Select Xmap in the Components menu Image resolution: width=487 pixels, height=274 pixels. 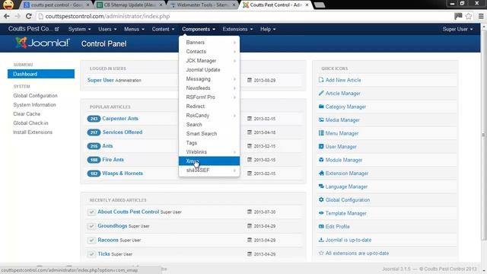pos(209,161)
